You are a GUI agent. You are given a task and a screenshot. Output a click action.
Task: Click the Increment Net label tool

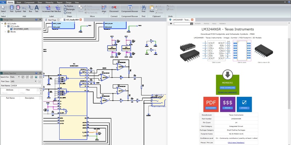(48, 9)
